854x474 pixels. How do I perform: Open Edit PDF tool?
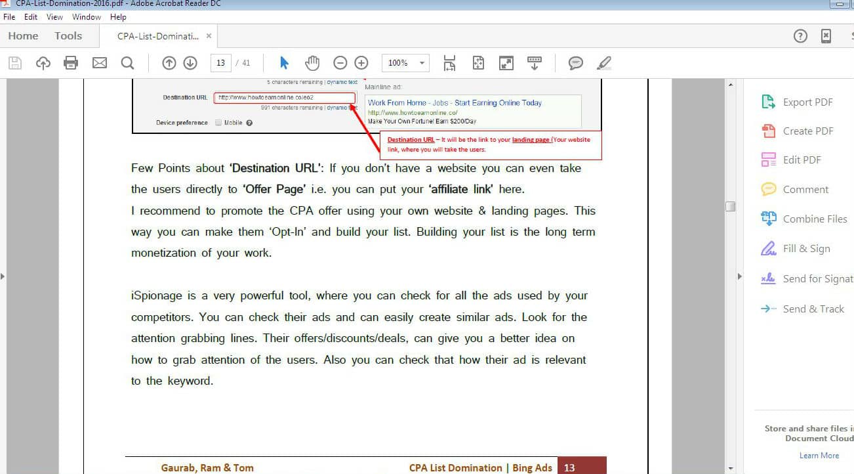click(791, 160)
